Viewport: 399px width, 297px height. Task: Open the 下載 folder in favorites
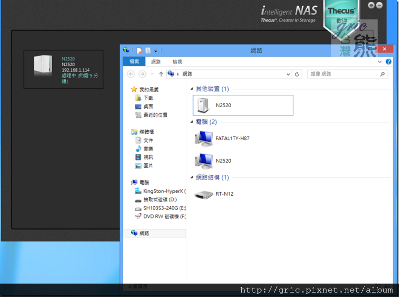[x=144, y=98]
